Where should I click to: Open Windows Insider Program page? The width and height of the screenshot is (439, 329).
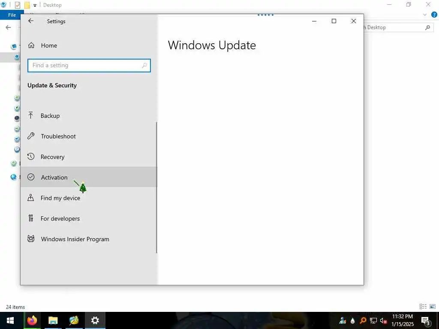[88, 239]
